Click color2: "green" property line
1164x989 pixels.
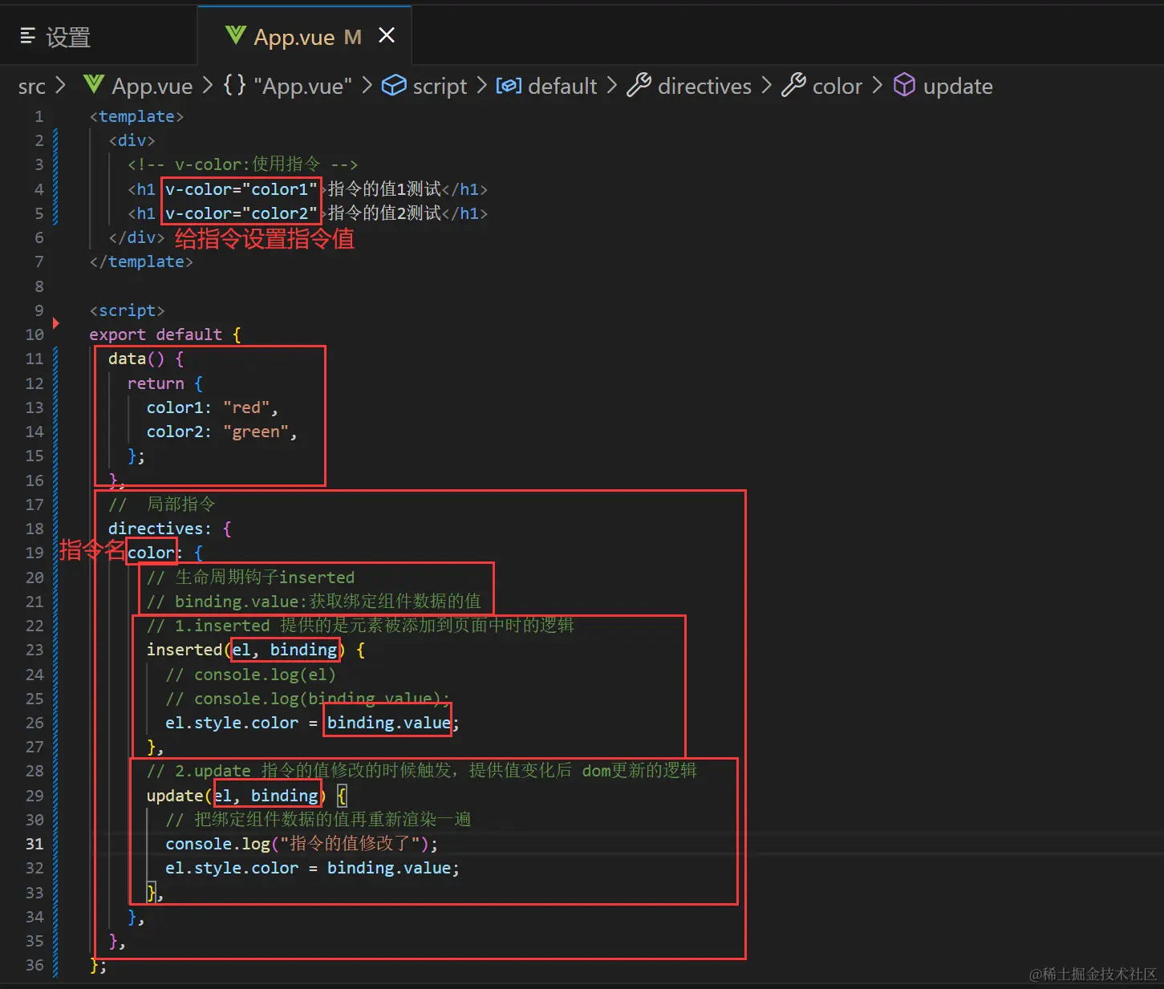pyautogui.click(x=222, y=432)
